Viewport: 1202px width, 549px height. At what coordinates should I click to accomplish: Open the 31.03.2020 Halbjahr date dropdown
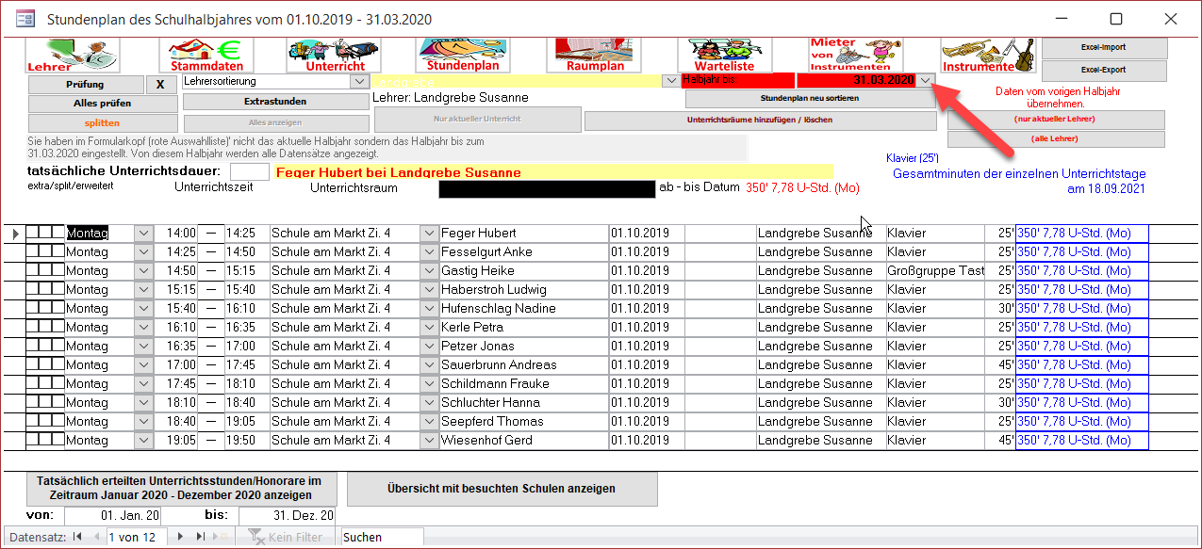point(926,81)
